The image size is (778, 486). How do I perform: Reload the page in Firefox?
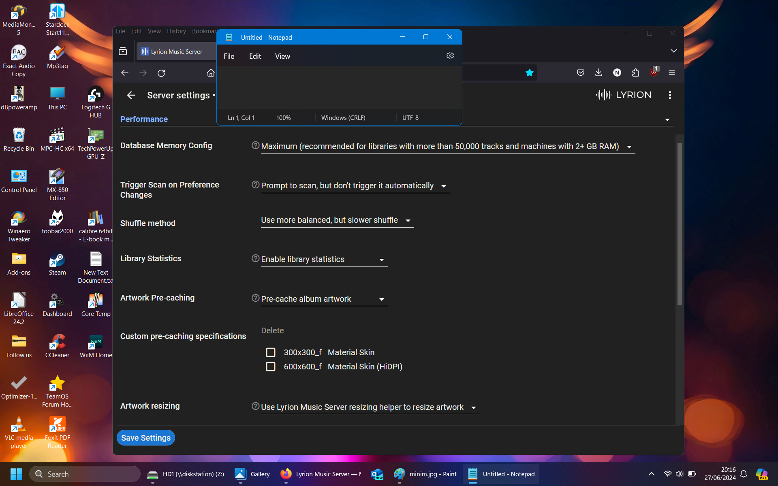click(161, 73)
